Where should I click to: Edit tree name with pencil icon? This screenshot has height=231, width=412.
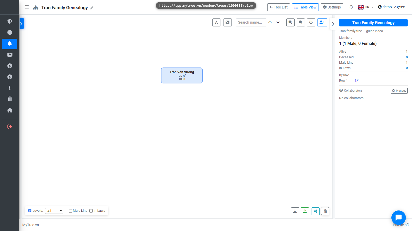(x=92, y=8)
